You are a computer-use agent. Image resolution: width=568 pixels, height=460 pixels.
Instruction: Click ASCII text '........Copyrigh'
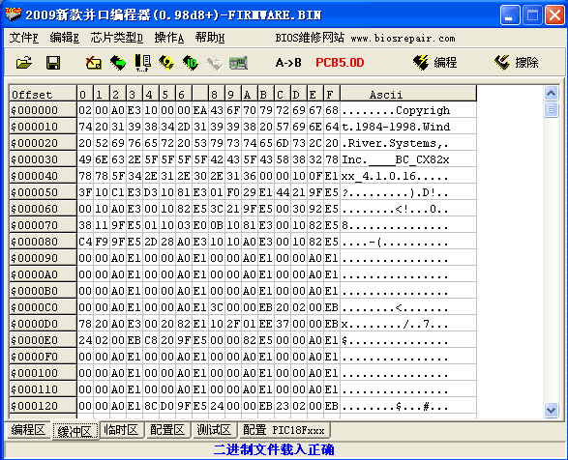pos(396,110)
